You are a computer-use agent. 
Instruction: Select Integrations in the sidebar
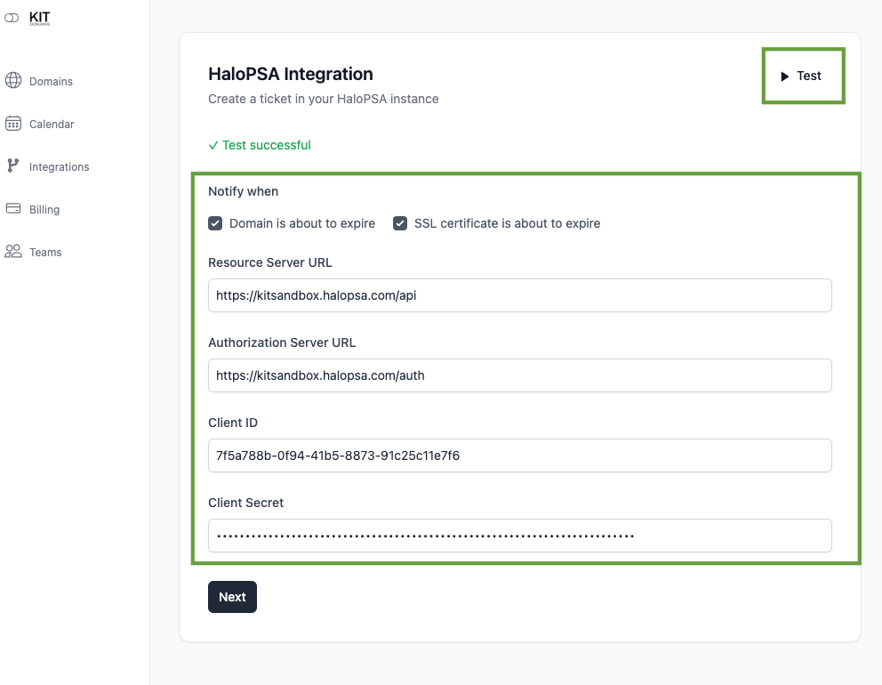[59, 166]
